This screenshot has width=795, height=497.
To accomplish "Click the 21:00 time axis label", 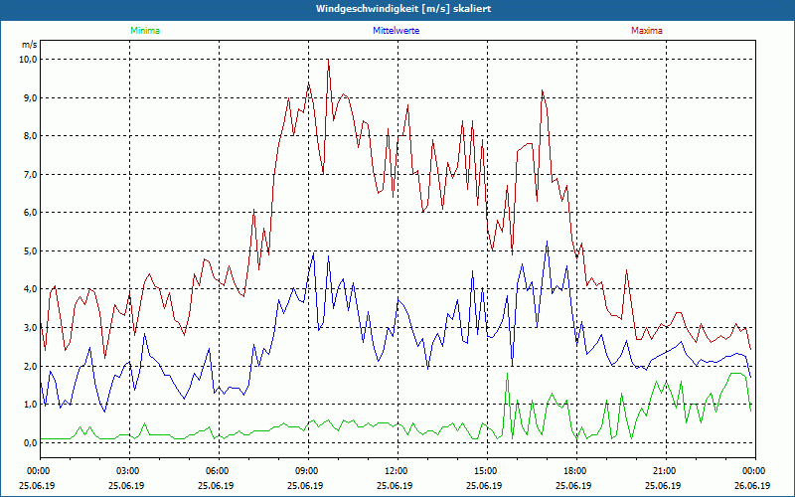I will point(665,471).
